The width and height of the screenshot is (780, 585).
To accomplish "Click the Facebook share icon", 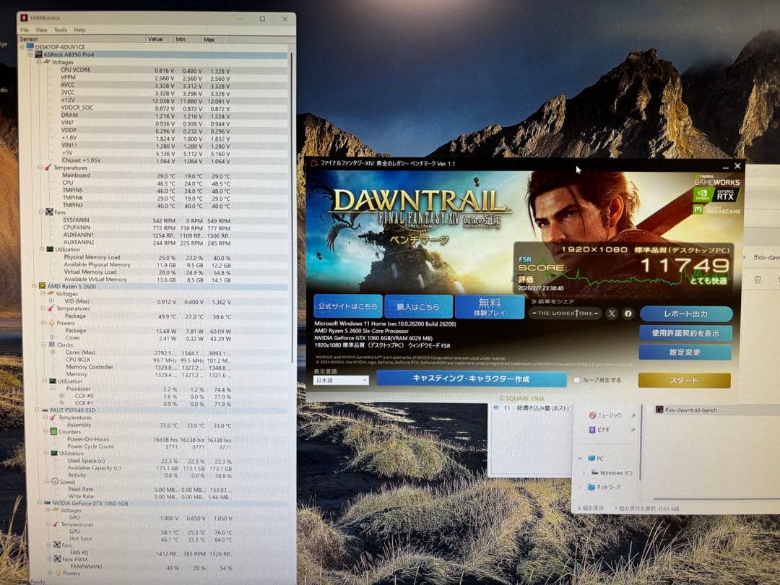I will [628, 313].
